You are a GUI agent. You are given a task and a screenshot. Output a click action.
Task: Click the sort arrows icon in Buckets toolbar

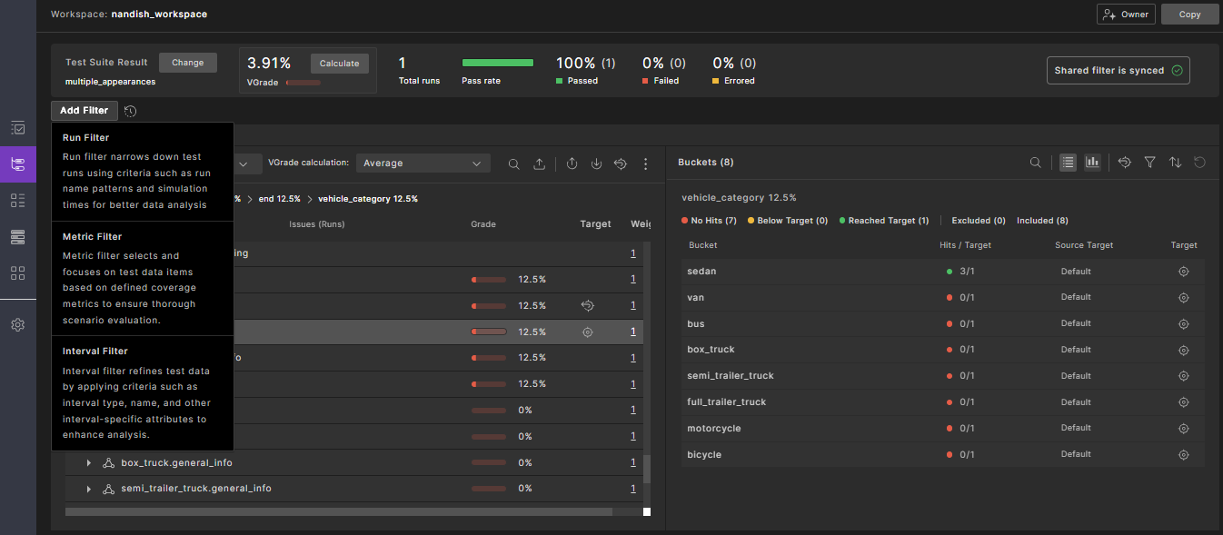[1175, 163]
